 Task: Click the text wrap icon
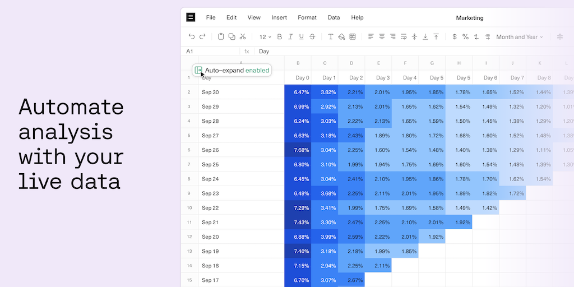coord(403,37)
